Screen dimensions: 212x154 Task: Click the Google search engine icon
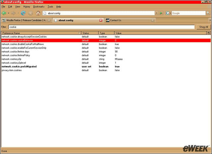tap(168, 13)
